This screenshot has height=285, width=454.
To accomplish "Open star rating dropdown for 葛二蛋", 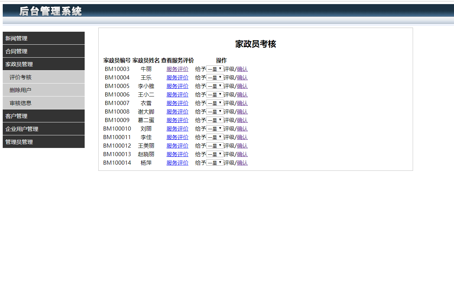I will coord(214,120).
